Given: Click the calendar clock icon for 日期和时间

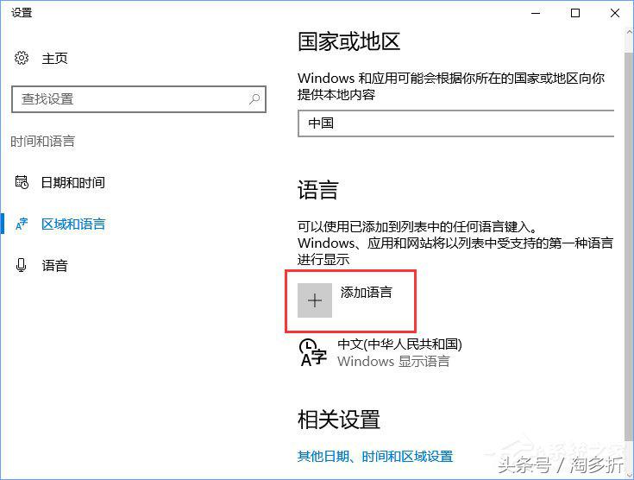Looking at the screenshot, I should click(22, 182).
